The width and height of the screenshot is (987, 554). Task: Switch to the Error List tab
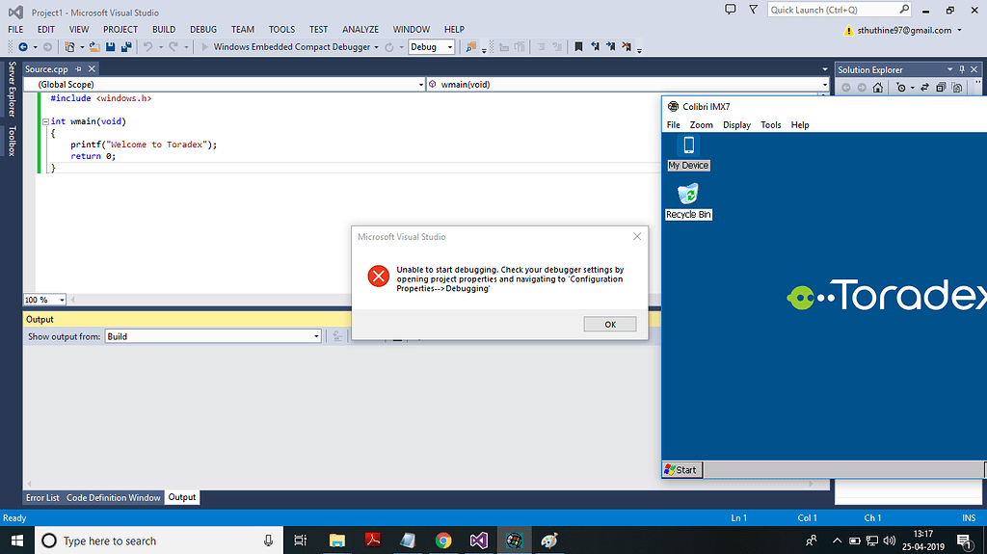click(x=42, y=497)
